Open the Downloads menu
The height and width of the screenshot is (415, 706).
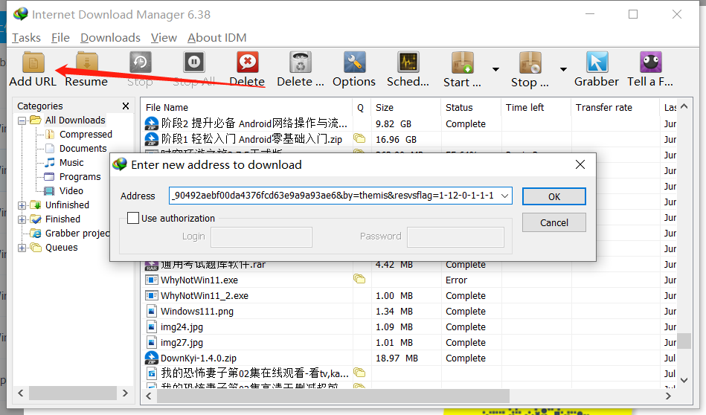(x=110, y=37)
